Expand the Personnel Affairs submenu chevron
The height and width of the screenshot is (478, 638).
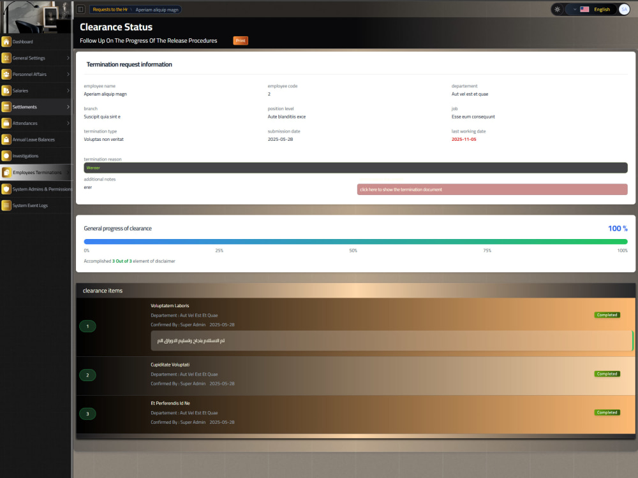click(68, 74)
